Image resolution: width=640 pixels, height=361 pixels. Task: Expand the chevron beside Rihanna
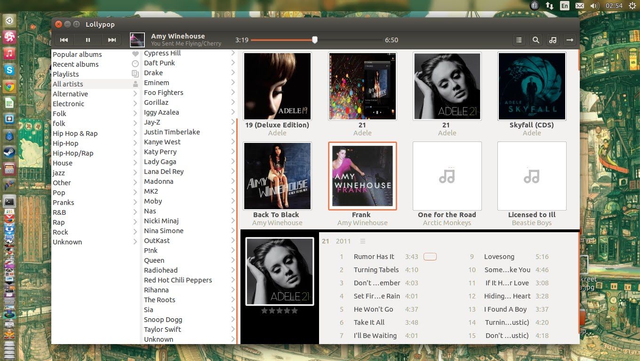tap(233, 290)
